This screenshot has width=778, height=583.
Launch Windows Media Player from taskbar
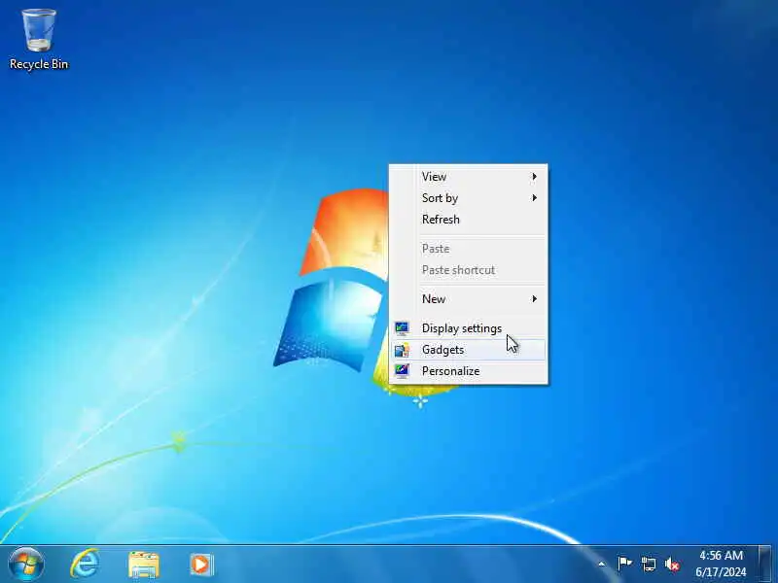[201, 565]
